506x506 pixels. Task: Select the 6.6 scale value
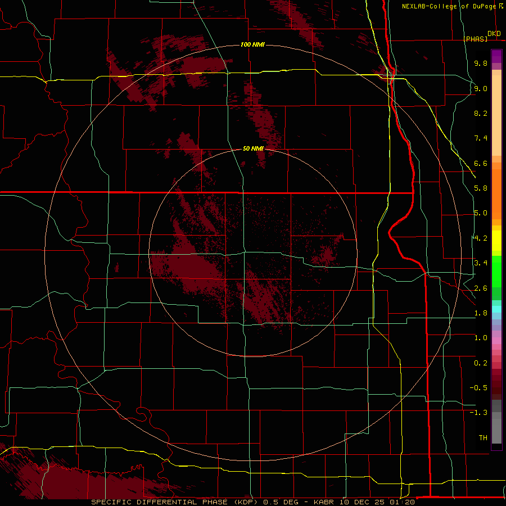click(481, 163)
